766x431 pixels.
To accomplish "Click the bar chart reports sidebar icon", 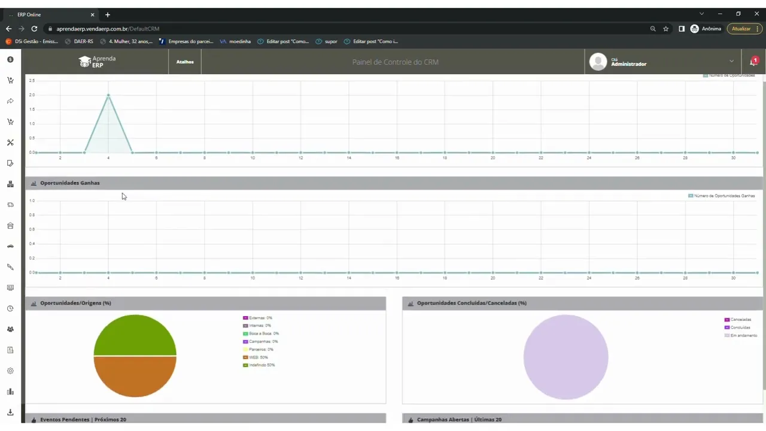I will [x=10, y=391].
